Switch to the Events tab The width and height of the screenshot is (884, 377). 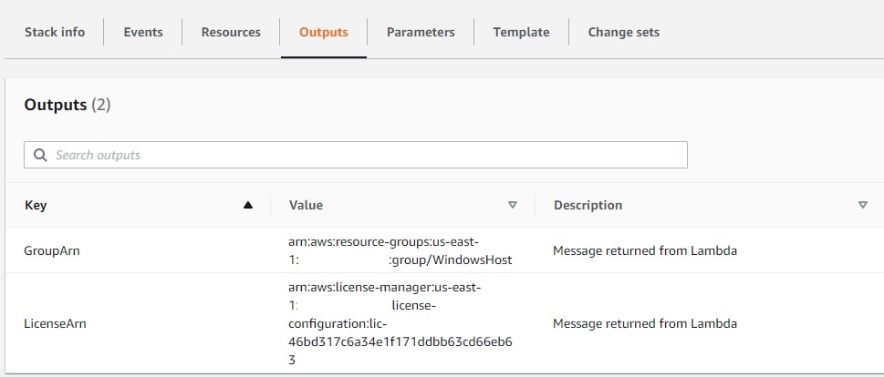click(x=143, y=32)
